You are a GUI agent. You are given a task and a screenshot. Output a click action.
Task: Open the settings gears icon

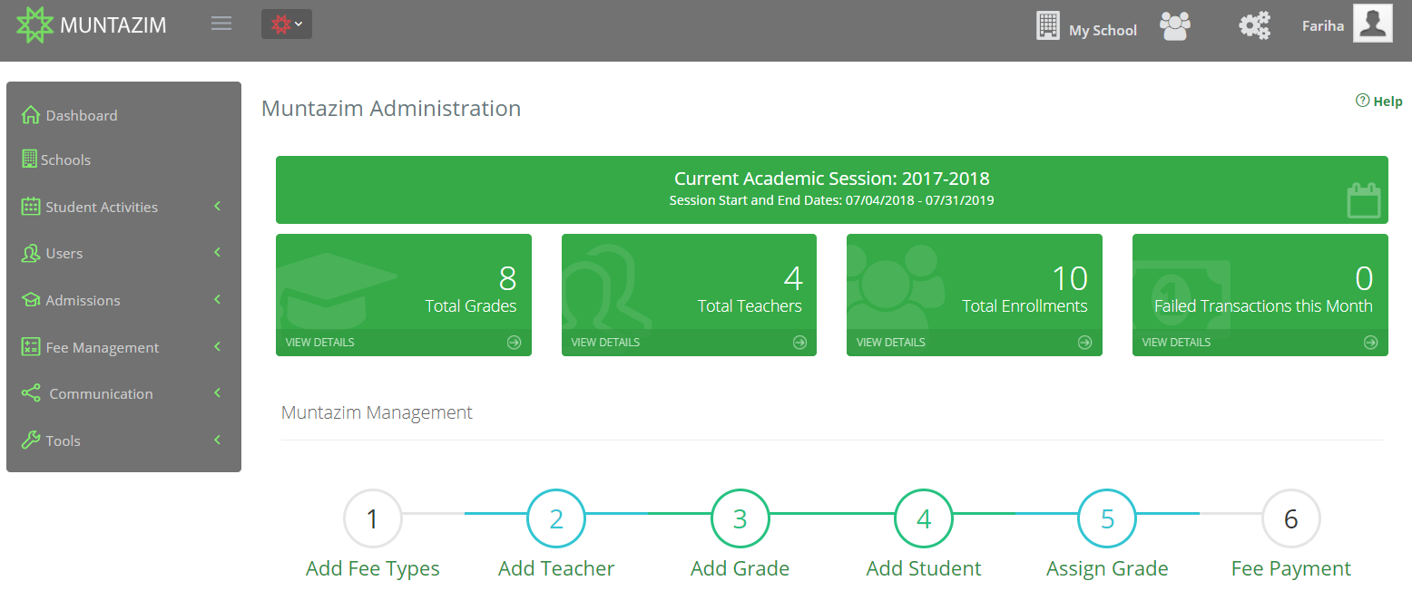click(x=1255, y=25)
